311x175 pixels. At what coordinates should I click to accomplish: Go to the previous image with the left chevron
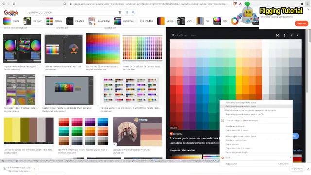click(291, 35)
